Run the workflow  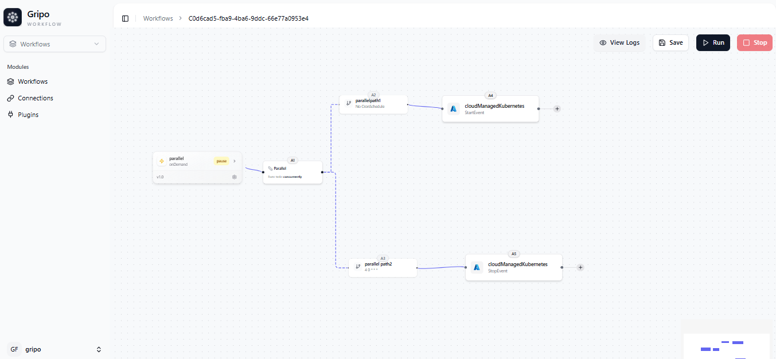pyautogui.click(x=713, y=42)
